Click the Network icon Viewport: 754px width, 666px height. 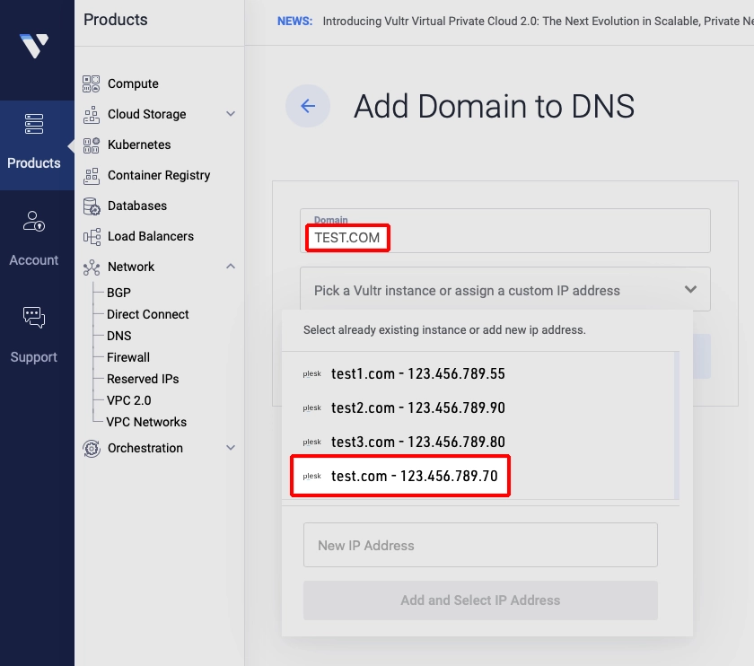point(92,267)
